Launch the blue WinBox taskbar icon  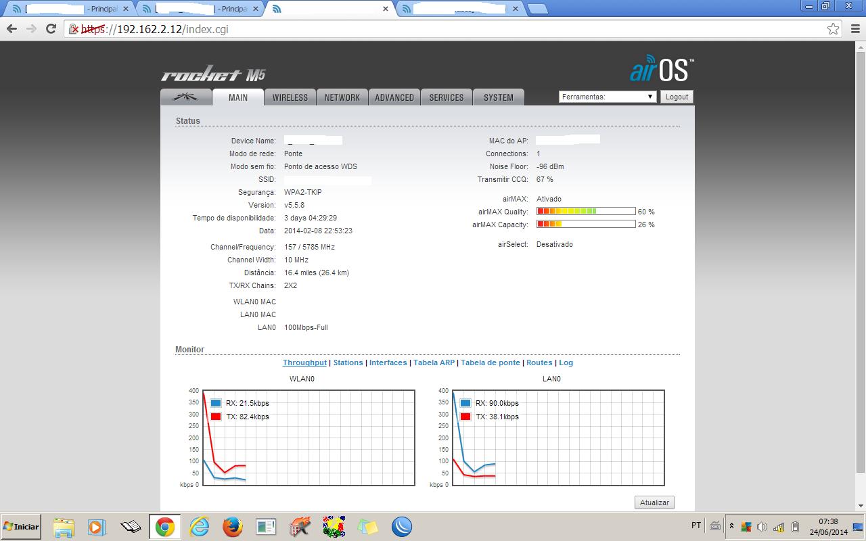[x=402, y=526]
